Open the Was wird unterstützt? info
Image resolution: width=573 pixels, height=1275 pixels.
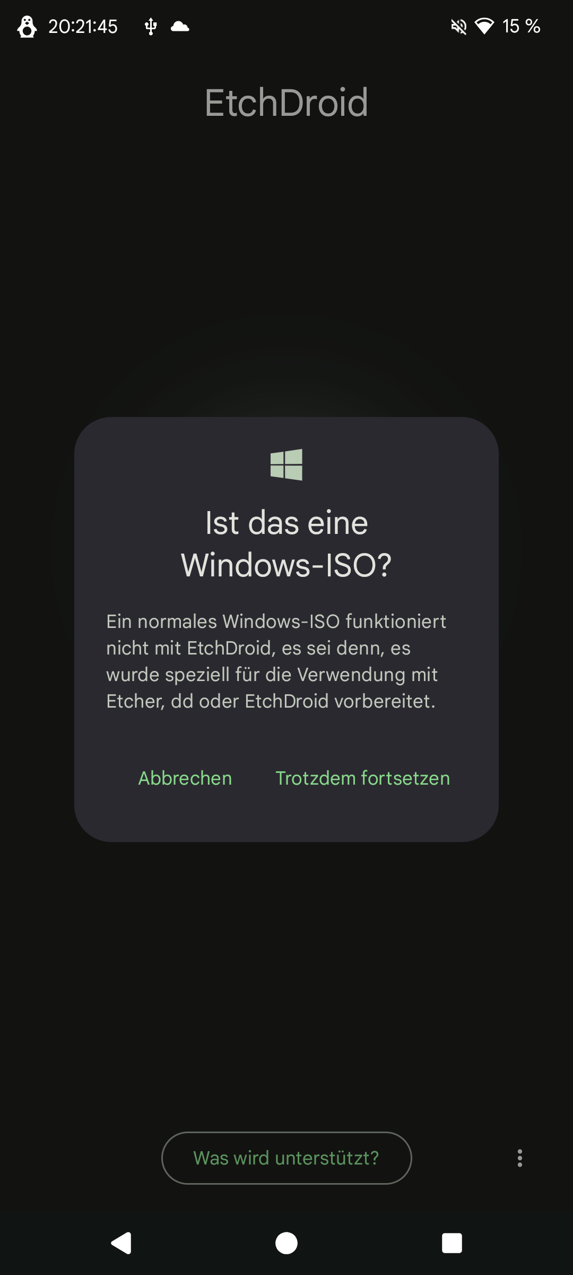286,1158
